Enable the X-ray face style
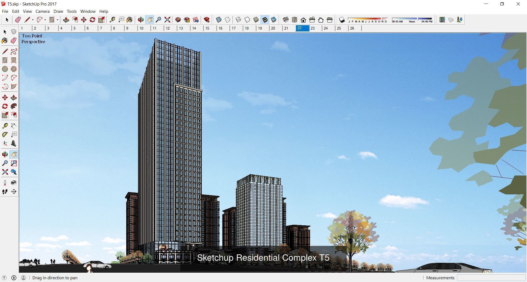527x282 pixels. (x=218, y=20)
